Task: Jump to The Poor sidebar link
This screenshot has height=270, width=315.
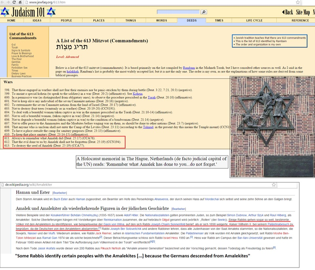Action: 16,59
